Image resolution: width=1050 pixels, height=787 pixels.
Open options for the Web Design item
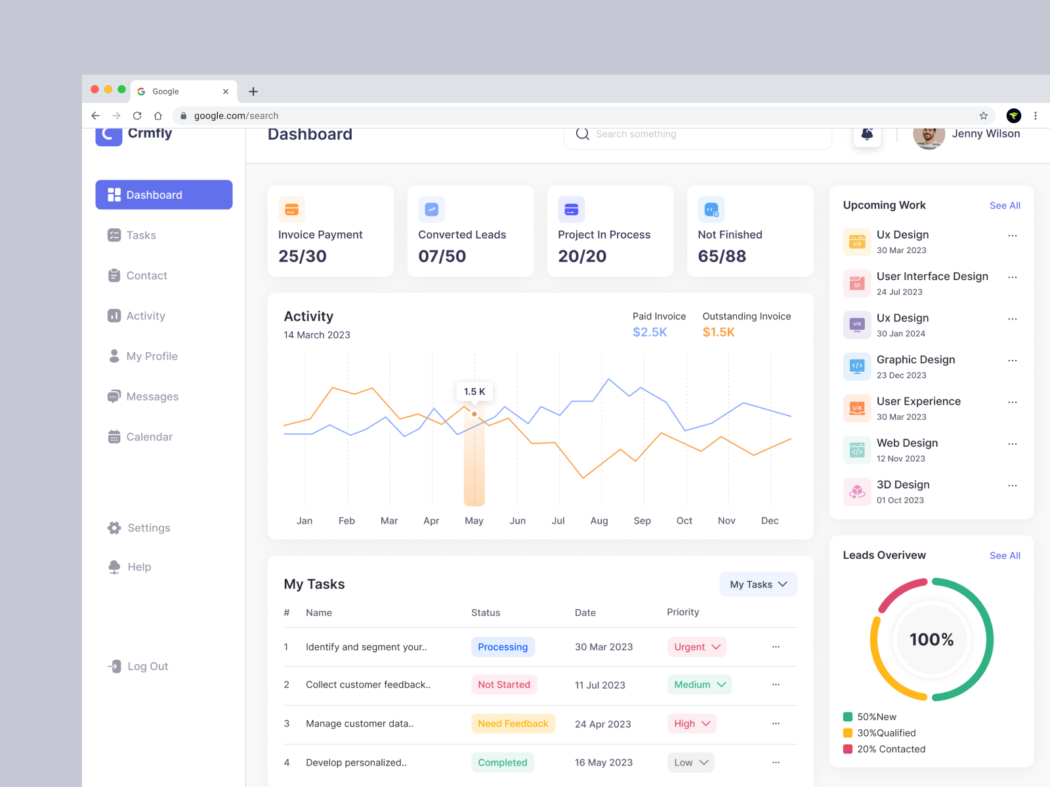click(1012, 443)
